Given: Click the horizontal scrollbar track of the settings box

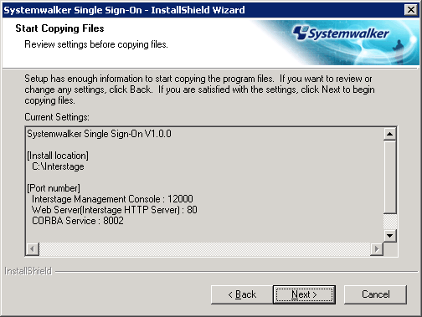Looking at the screenshot, I should 204,248.
